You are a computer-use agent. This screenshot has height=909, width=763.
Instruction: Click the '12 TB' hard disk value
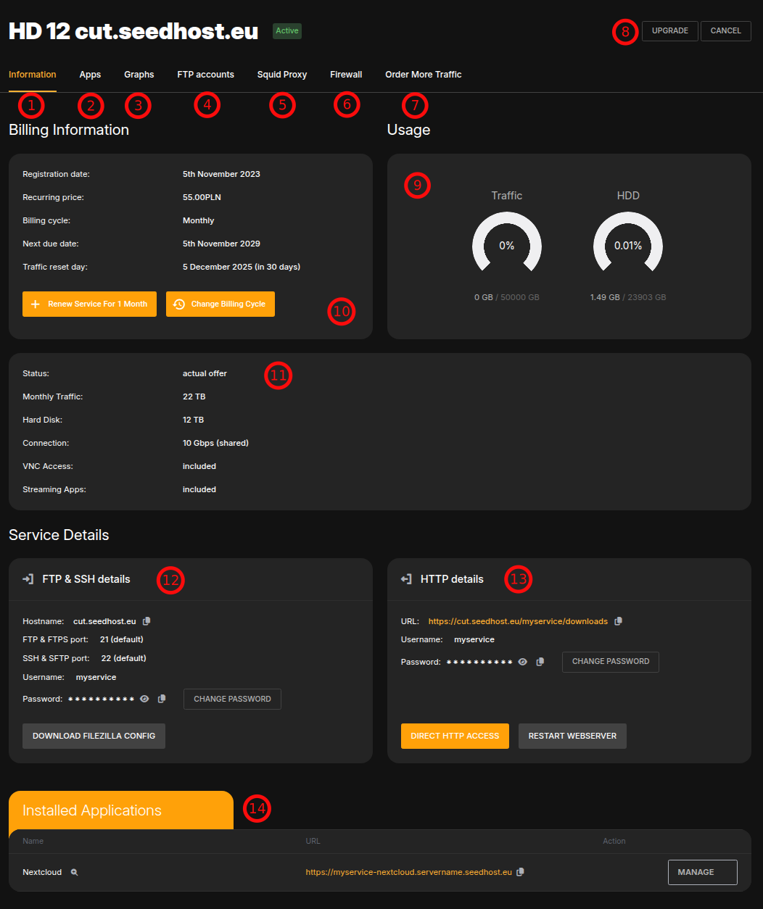[x=193, y=420]
